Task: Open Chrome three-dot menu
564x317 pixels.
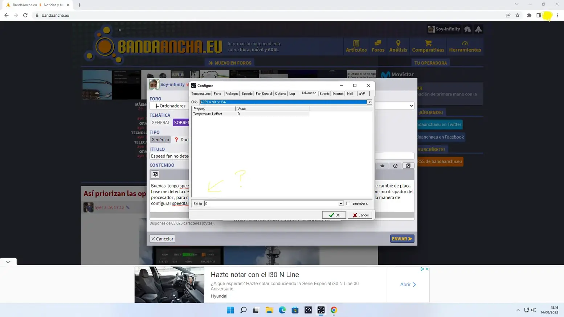Action: (x=557, y=15)
